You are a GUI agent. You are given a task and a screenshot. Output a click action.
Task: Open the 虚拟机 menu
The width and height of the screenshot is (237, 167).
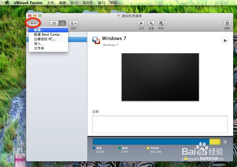88,3
